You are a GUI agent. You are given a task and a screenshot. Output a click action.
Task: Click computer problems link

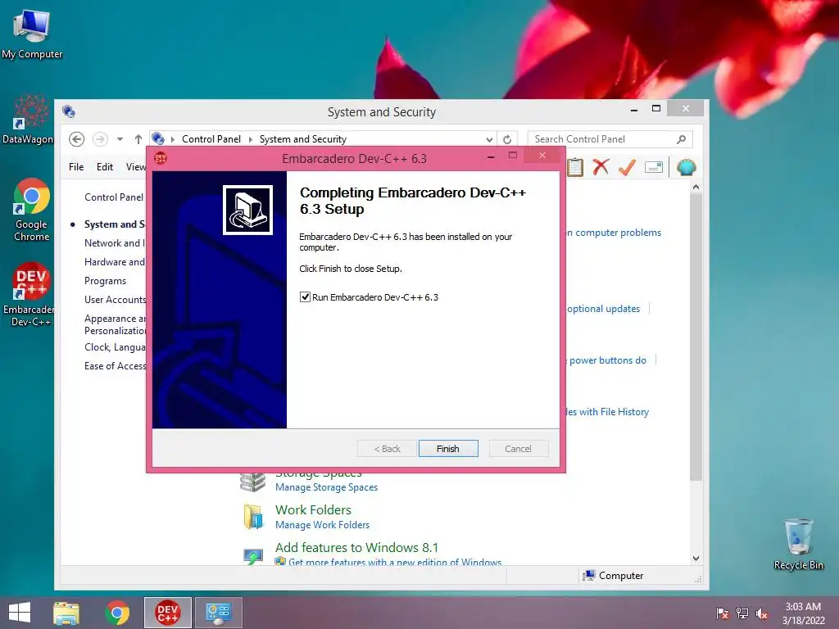point(613,233)
